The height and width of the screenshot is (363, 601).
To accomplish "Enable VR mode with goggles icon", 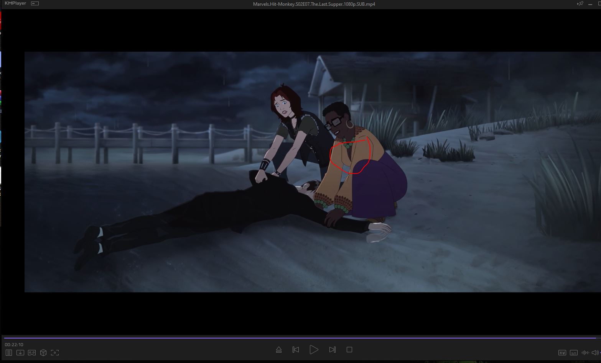I will click(32, 353).
